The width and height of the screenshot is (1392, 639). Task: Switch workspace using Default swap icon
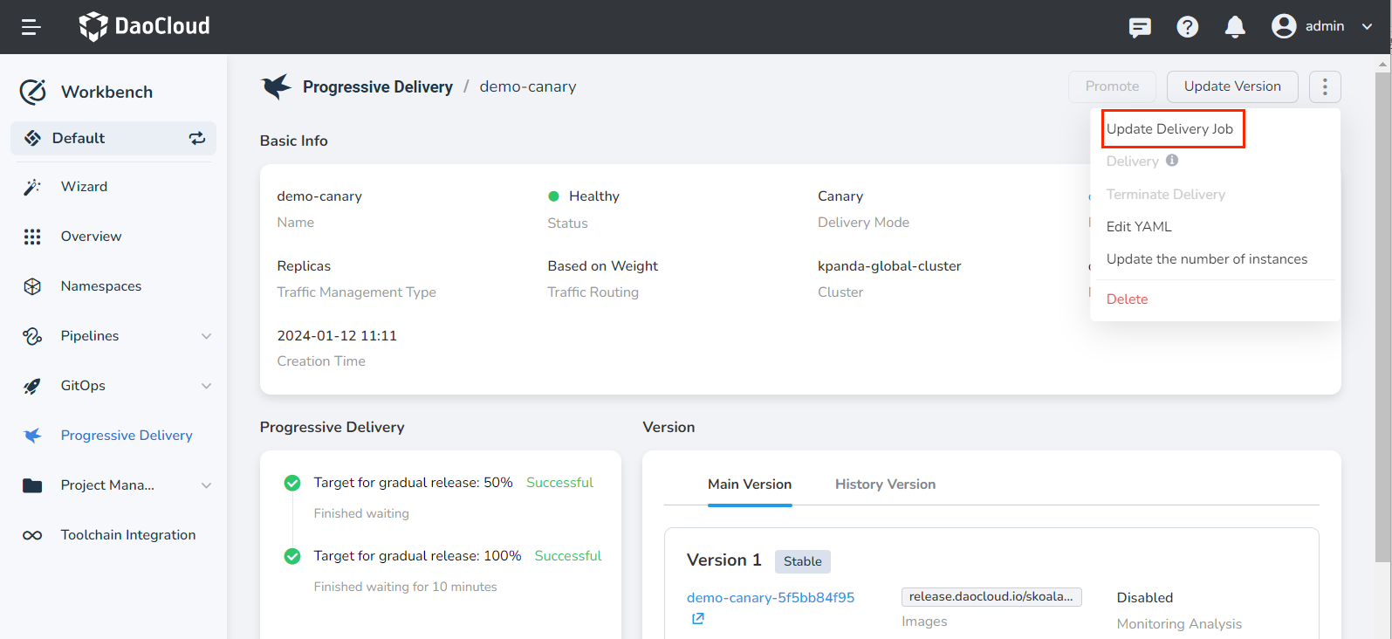[x=197, y=138]
